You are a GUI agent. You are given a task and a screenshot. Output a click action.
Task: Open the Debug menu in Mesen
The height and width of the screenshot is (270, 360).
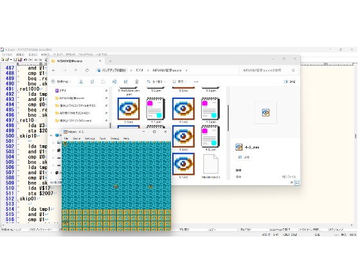click(x=114, y=138)
